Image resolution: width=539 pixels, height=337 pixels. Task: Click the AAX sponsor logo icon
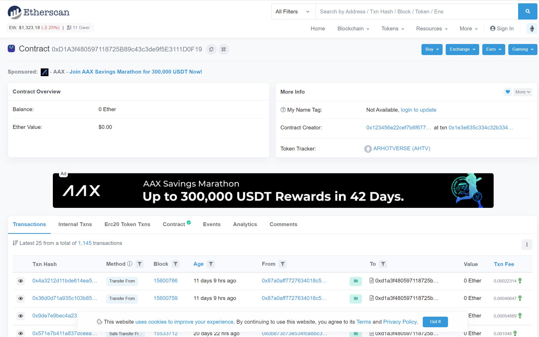[45, 72]
